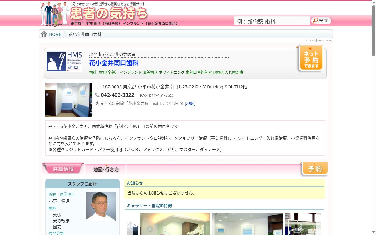Click the scrollbar down arrow

coord(374,233)
